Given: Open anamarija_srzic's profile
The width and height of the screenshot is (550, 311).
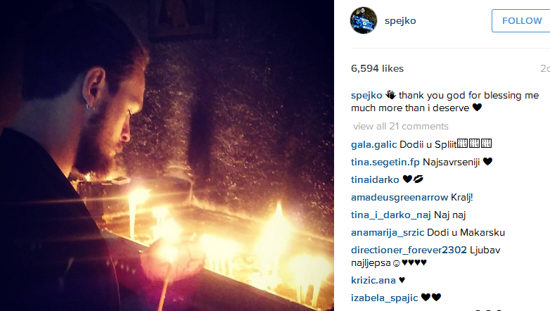Looking at the screenshot, I should point(388,232).
